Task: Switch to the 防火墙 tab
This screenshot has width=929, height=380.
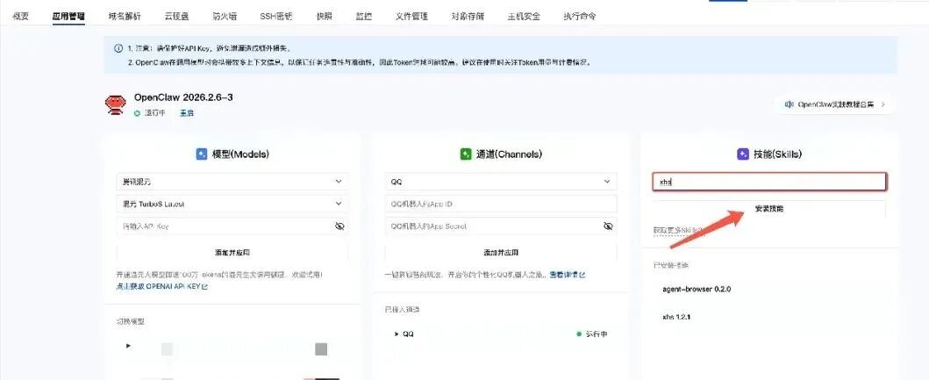Action: coord(225,17)
